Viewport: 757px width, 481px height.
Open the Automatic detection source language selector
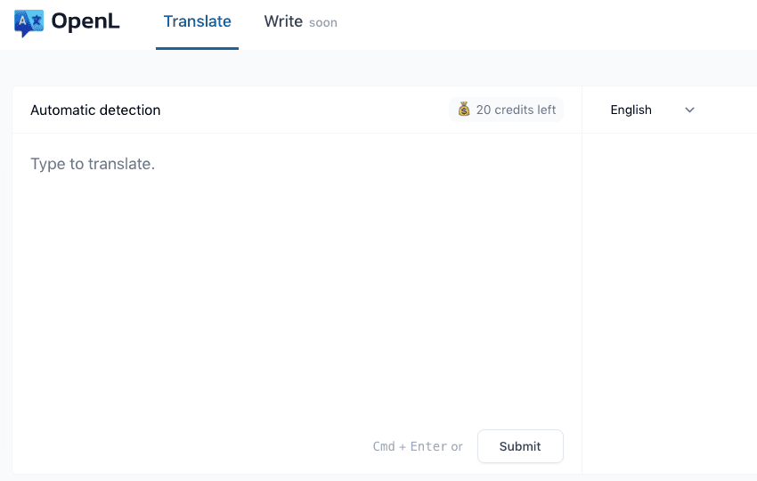point(95,110)
